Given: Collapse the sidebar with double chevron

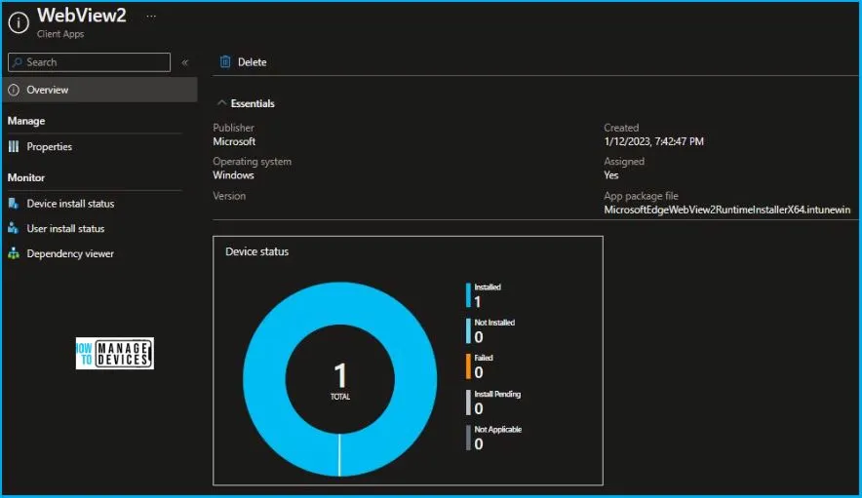Looking at the screenshot, I should coord(185,62).
